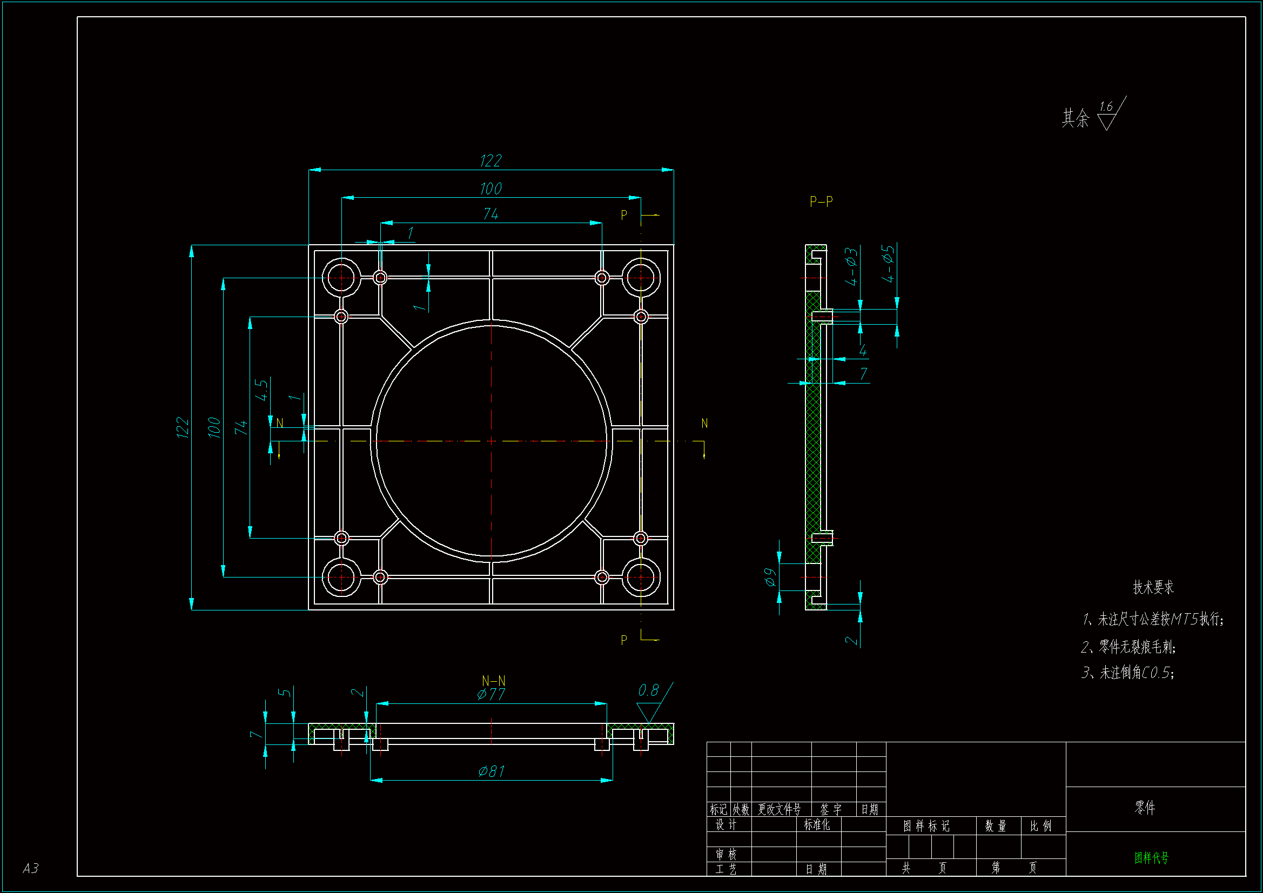This screenshot has width=1263, height=893.
Task: Select the N-N section view label
Action: click(493, 681)
